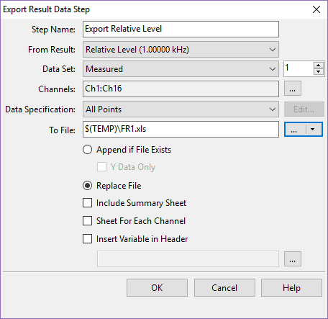
Task: Decrement the Data Set number spinner
Action: coord(319,72)
